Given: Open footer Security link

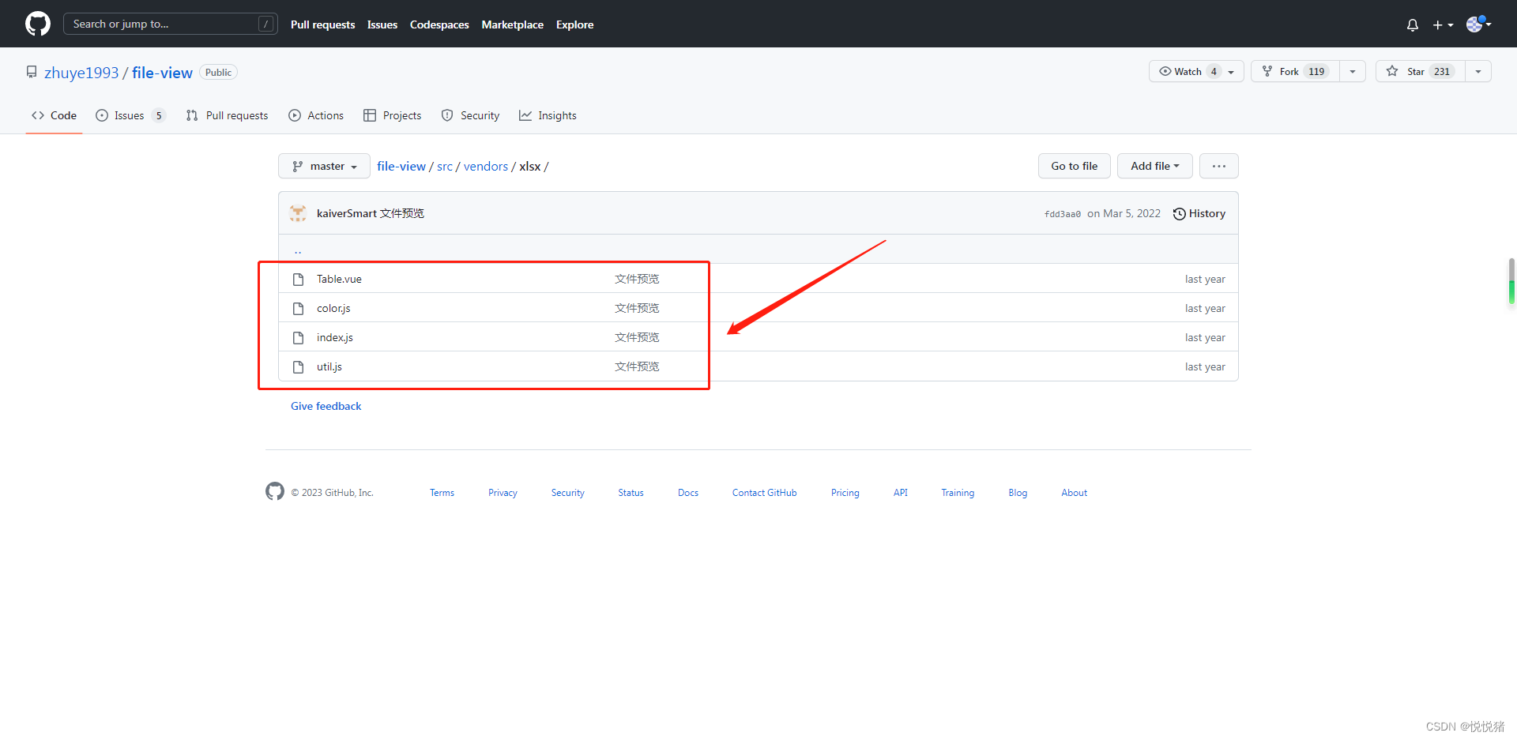Looking at the screenshot, I should (x=568, y=493).
